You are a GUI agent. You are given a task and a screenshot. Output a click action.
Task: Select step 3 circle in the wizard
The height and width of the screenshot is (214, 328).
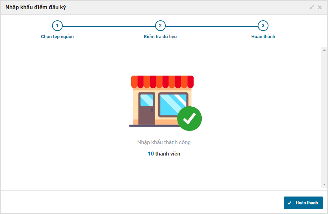tap(263, 26)
